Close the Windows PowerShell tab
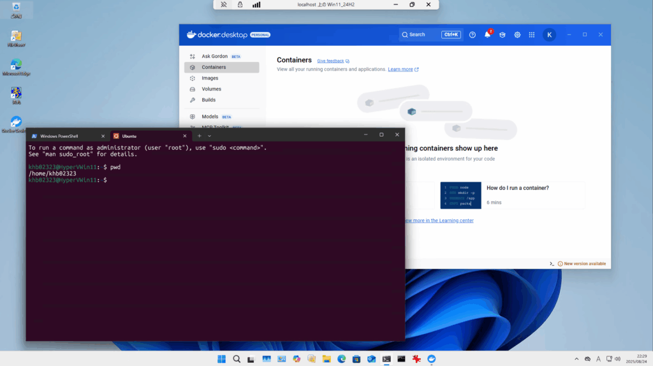This screenshot has height=366, width=653. tap(103, 136)
